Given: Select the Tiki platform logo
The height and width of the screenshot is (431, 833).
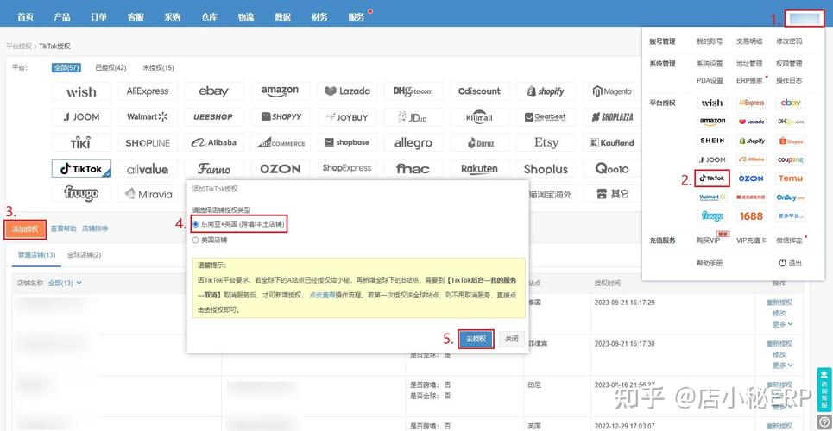Looking at the screenshot, I should point(81,143).
